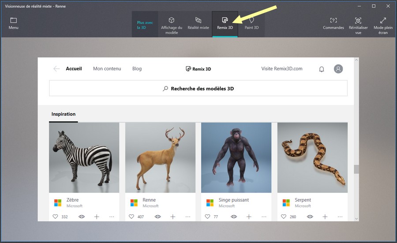Preview Serpent with the eye icon
The height and width of the screenshot is (243, 397).
(x=310, y=217)
